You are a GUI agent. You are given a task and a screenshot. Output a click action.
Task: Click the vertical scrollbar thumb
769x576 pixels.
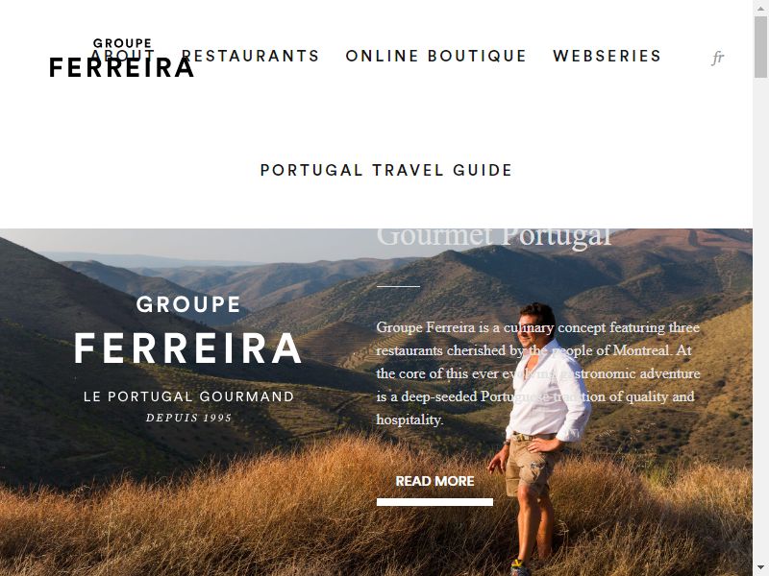point(760,46)
